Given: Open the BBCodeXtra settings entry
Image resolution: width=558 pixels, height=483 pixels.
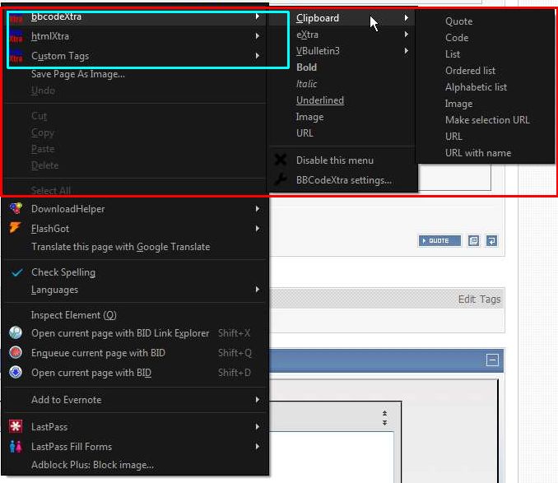Looking at the screenshot, I should pyautogui.click(x=344, y=180).
